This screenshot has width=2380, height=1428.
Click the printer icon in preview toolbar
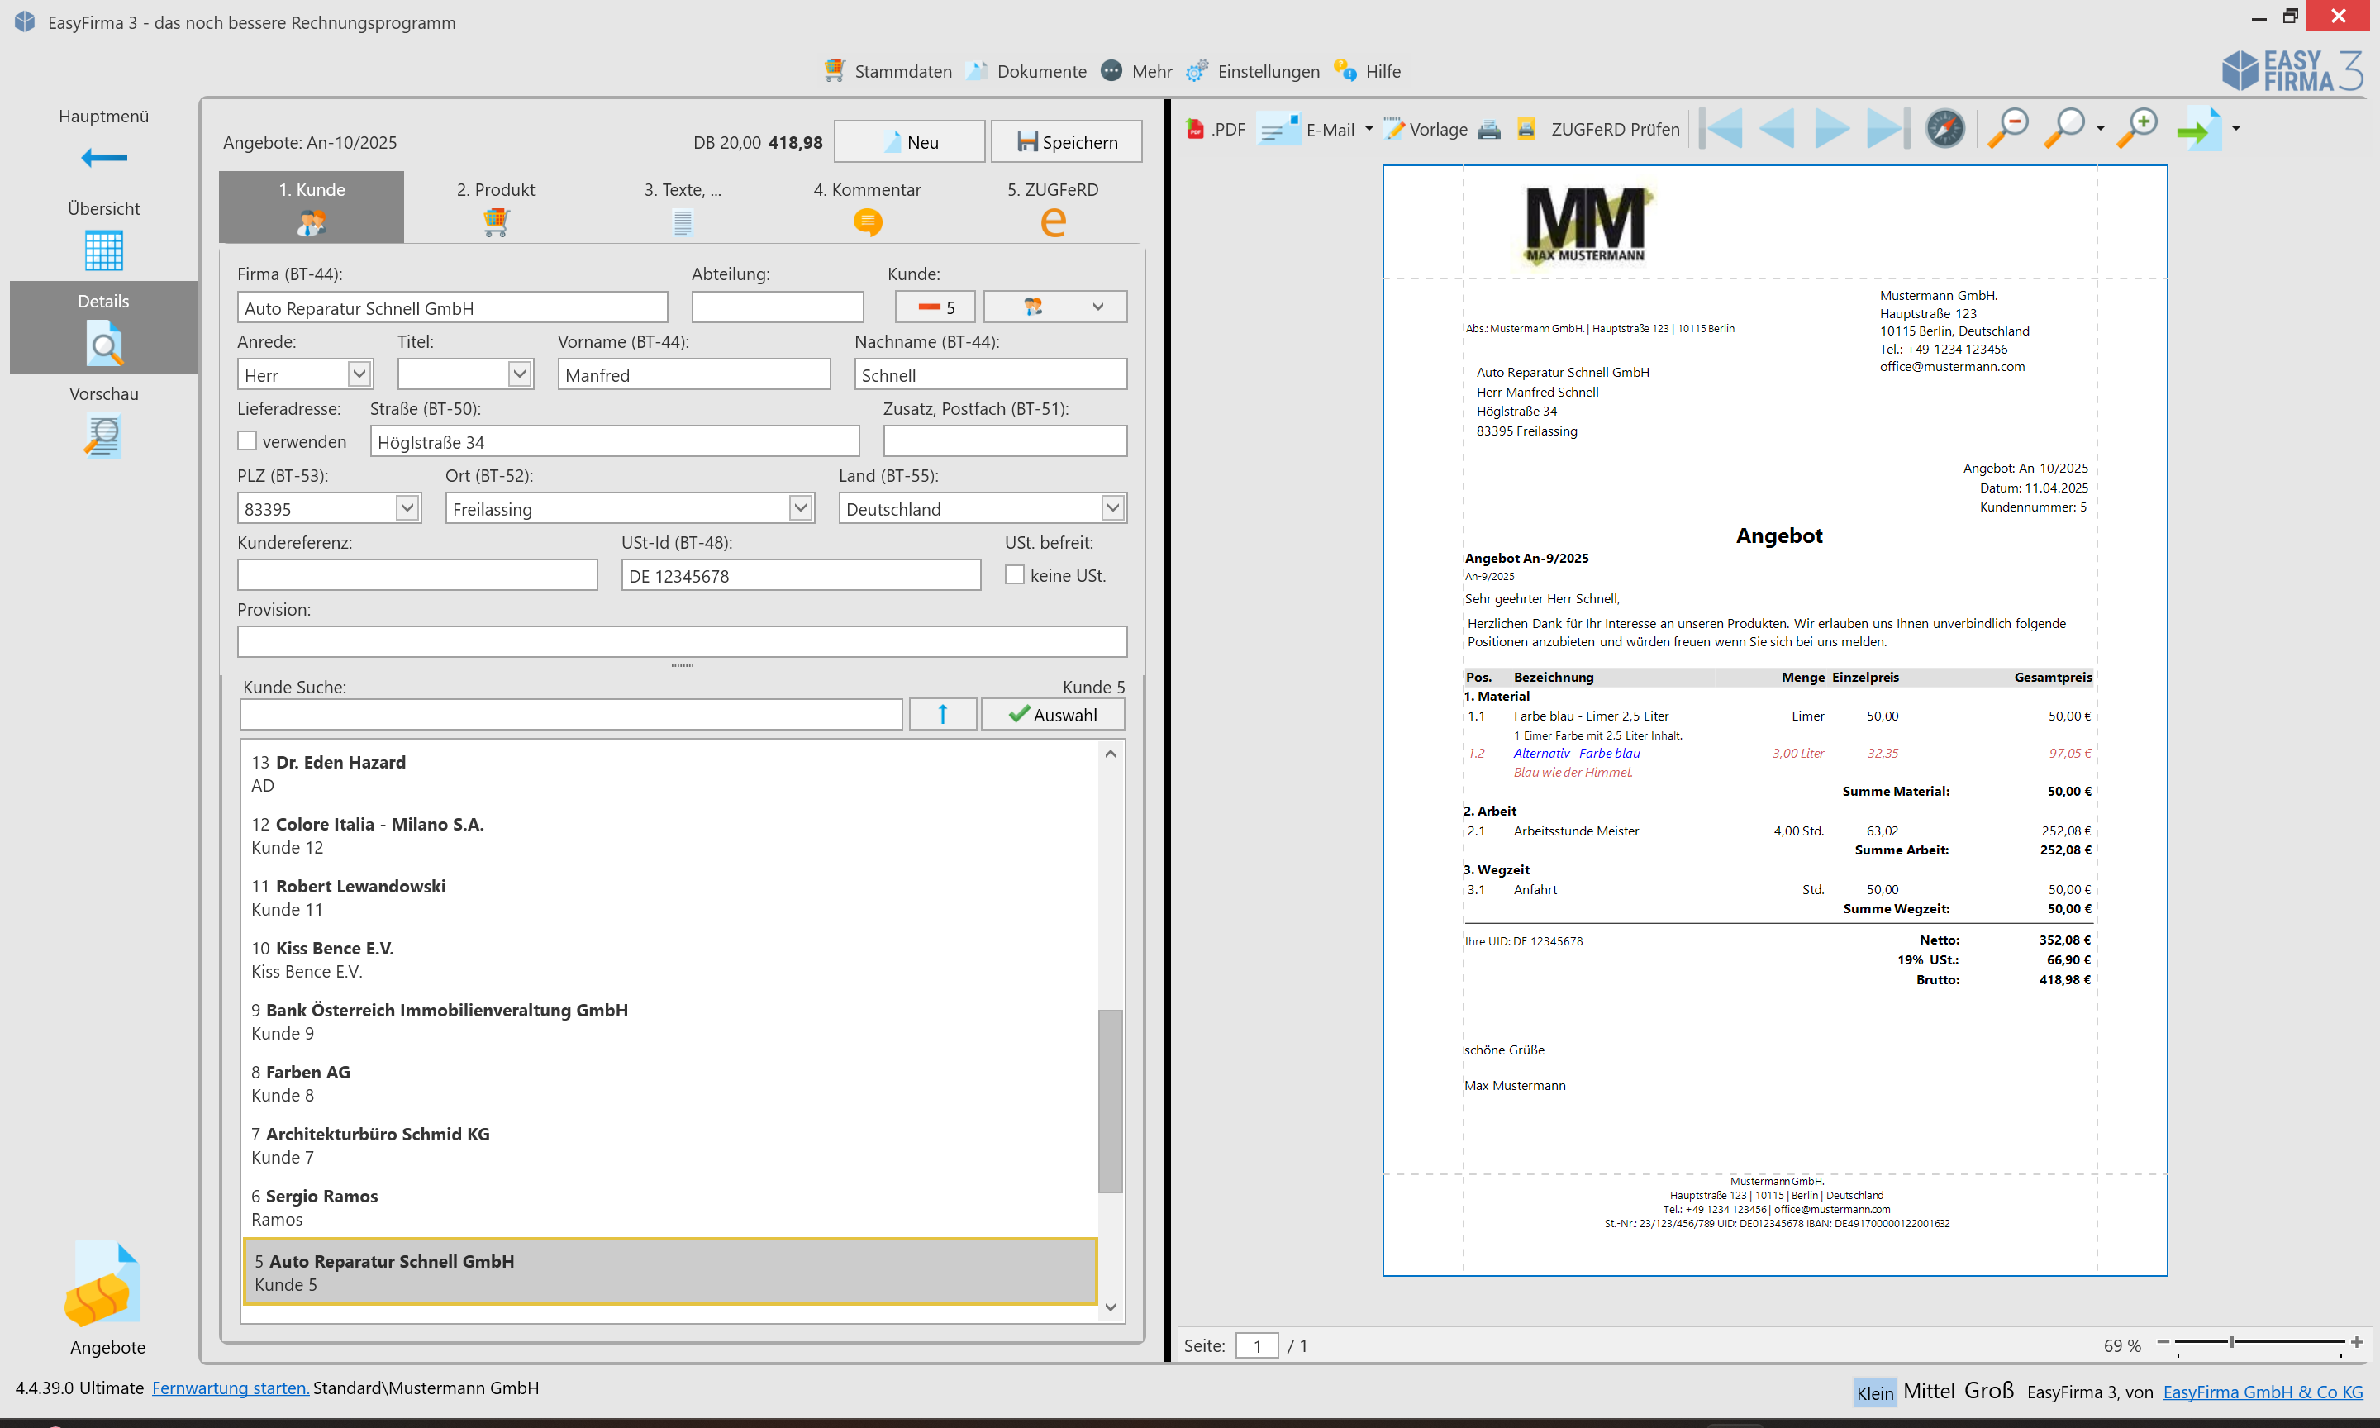point(1488,129)
